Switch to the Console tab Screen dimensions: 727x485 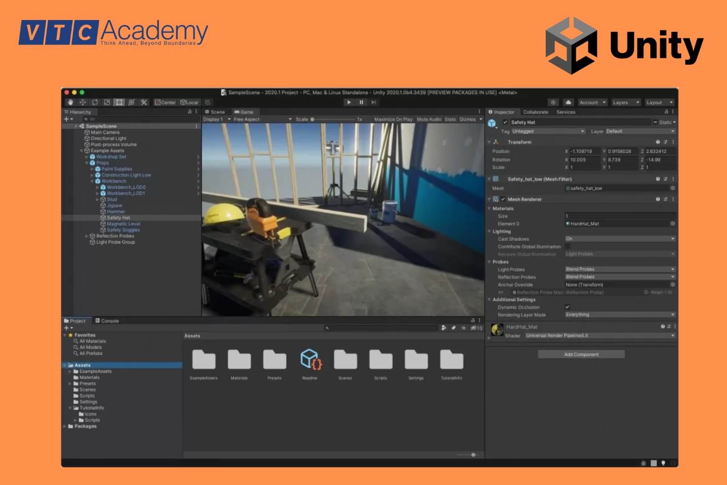pyautogui.click(x=107, y=321)
